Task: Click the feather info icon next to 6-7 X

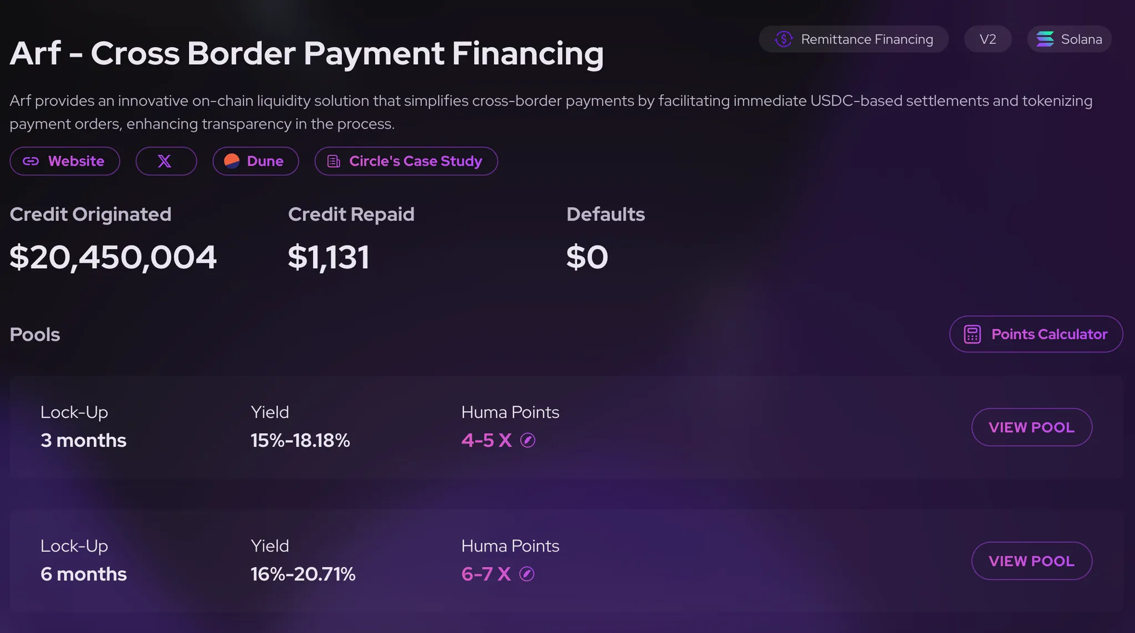Action: 527,574
